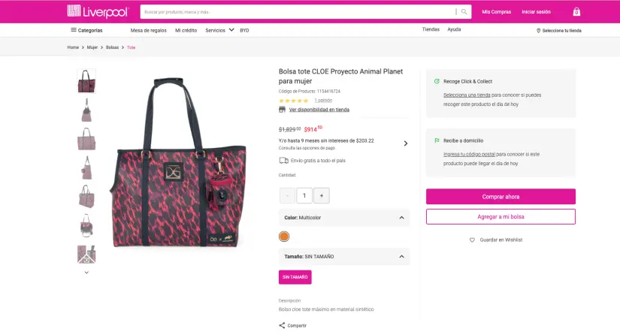Image resolution: width=620 pixels, height=335 pixels.
Task: Increase quantity with plus button
Action: tap(322, 195)
